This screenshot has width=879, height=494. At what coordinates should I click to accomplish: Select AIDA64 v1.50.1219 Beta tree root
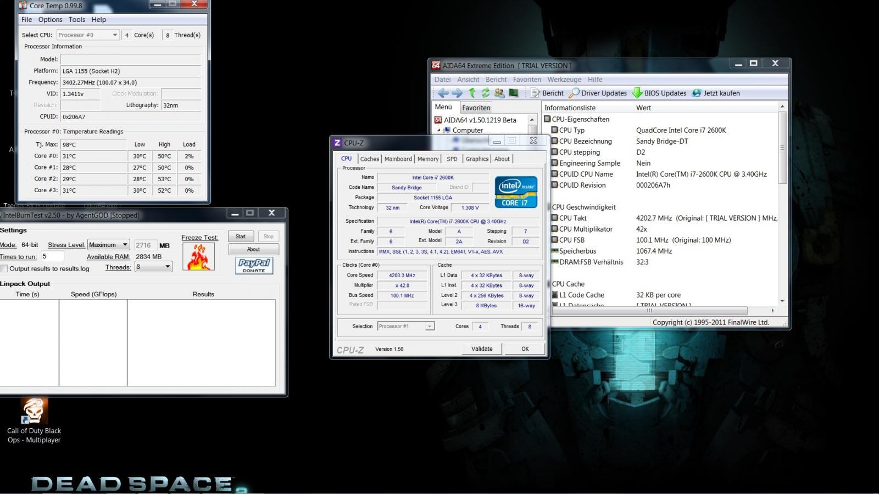click(x=476, y=120)
